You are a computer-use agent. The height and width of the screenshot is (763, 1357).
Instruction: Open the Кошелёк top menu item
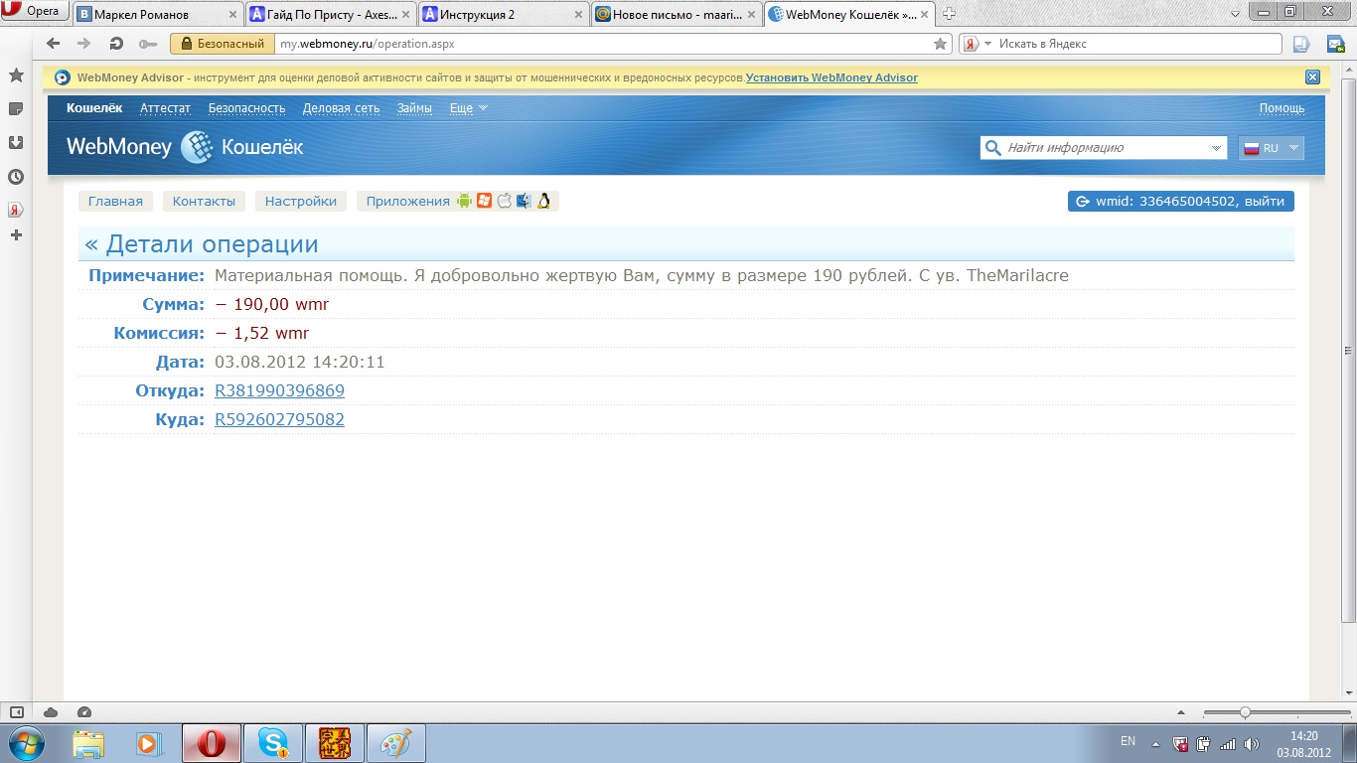tap(94, 107)
